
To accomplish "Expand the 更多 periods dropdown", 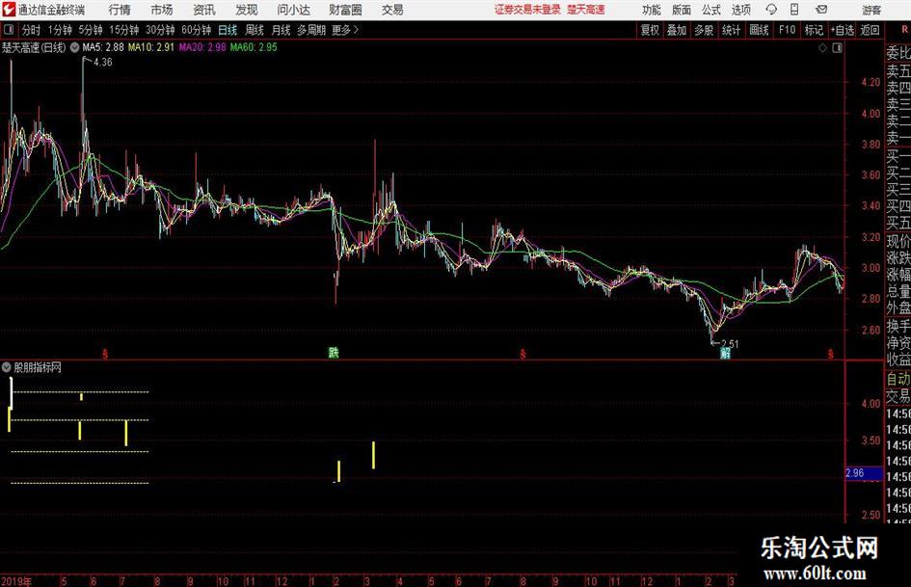I will coord(346,30).
